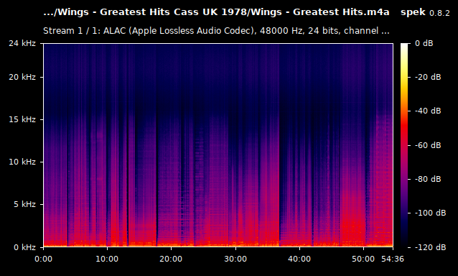Click the dB color gradient legend bar
The width and height of the screenshot is (458, 276).
[404, 145]
